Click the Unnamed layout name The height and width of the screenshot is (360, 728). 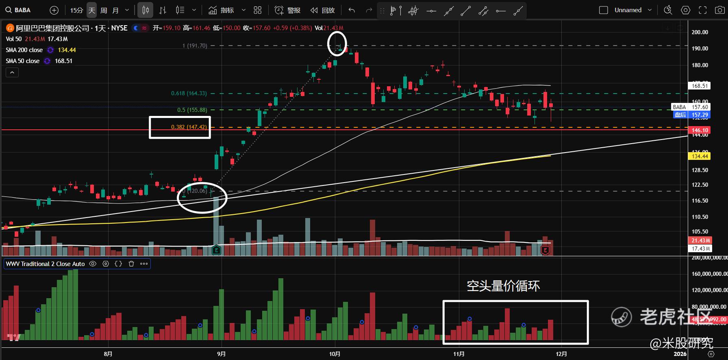point(628,10)
